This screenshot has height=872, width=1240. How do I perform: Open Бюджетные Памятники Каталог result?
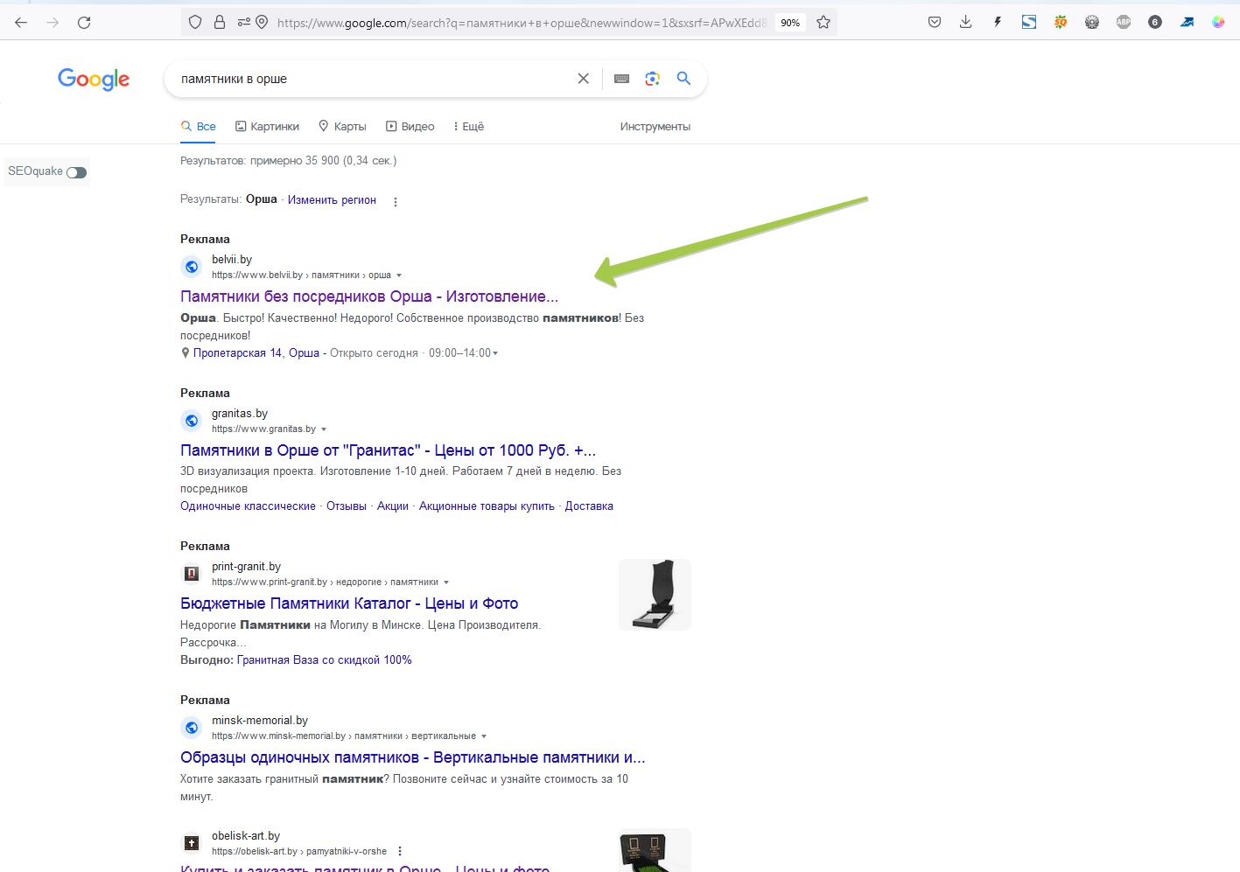point(349,603)
